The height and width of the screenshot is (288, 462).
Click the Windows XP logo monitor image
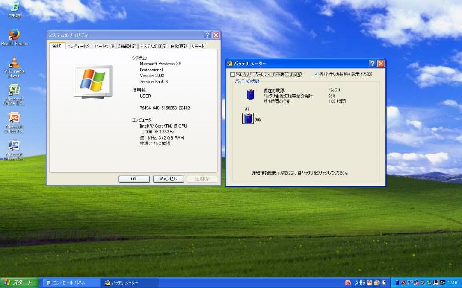tap(93, 81)
